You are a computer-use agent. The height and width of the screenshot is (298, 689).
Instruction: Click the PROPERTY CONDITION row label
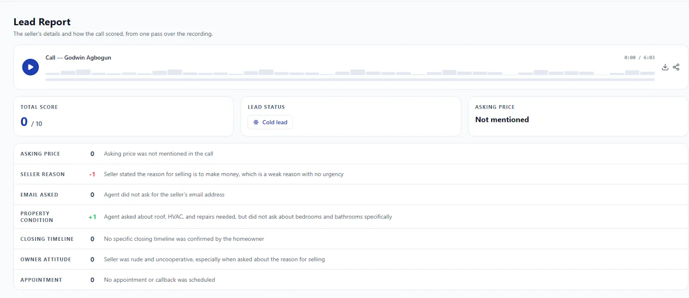coord(37,217)
